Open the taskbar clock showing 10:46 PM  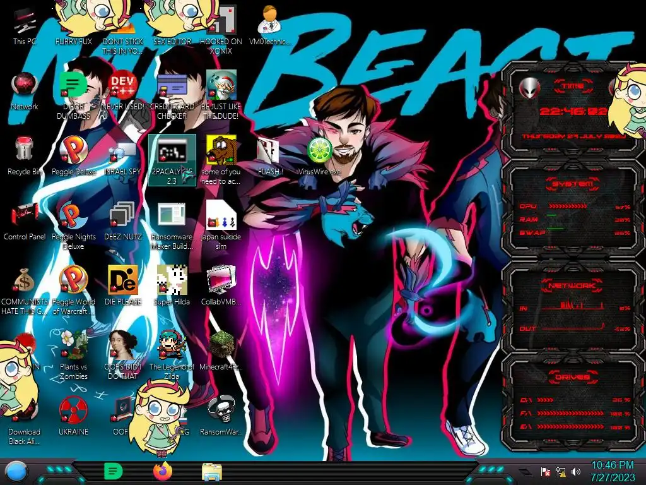(x=613, y=471)
